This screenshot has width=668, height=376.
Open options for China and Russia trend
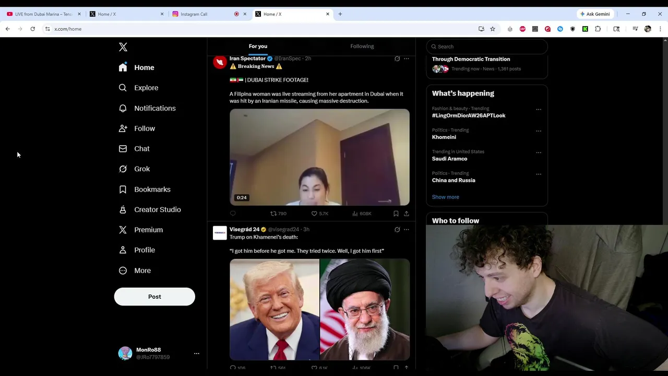coord(539,174)
